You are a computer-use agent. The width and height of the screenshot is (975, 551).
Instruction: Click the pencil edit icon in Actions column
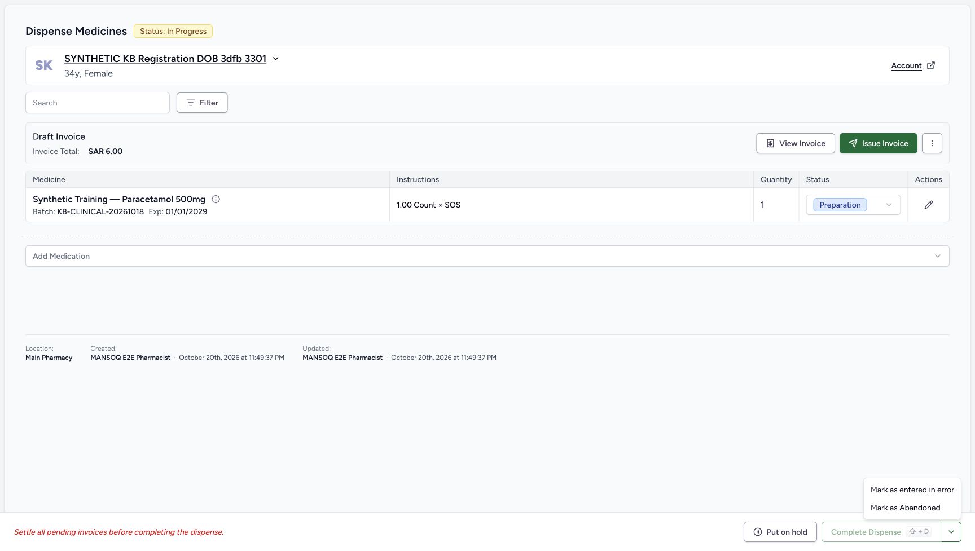[928, 205]
